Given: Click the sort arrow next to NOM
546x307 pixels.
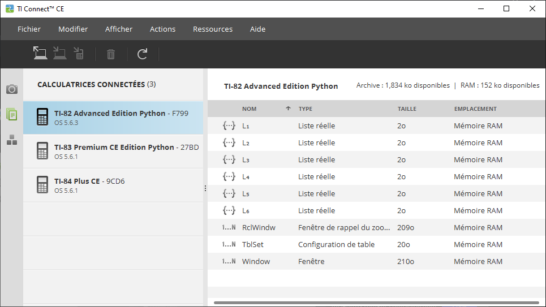Looking at the screenshot, I should (x=288, y=109).
